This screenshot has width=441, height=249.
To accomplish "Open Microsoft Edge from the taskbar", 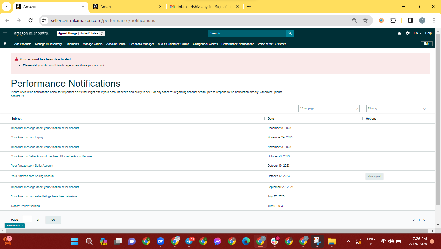I will click(x=246, y=241).
